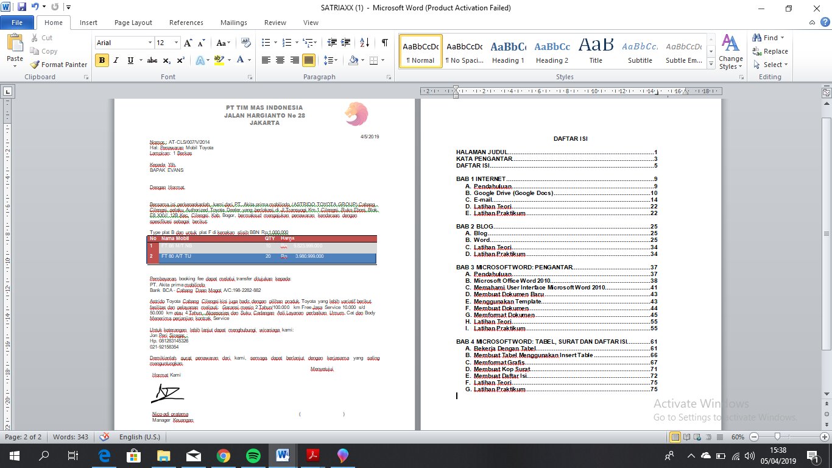The height and width of the screenshot is (468, 832).
Task: Click the word count in status bar
Action: click(70, 437)
